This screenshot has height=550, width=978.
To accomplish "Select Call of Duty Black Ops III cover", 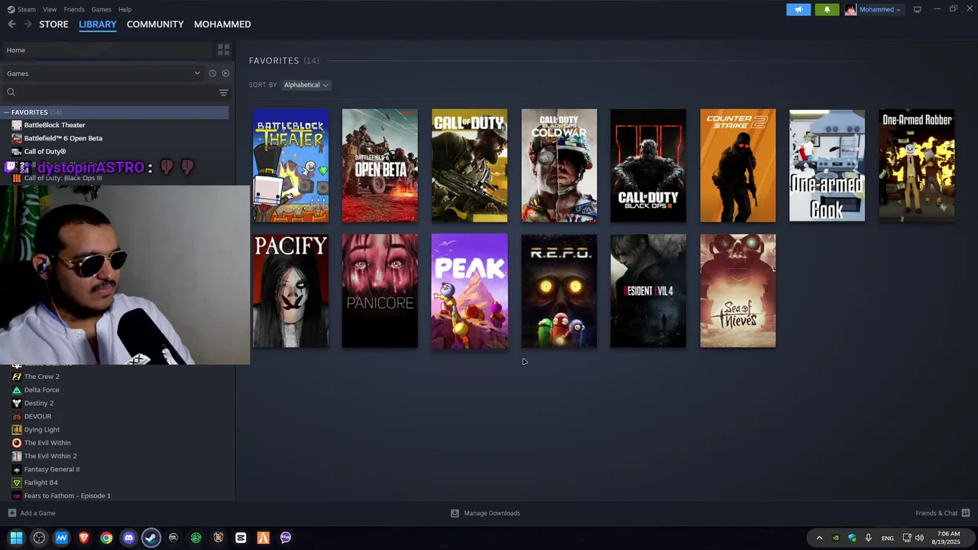I will 648,166.
